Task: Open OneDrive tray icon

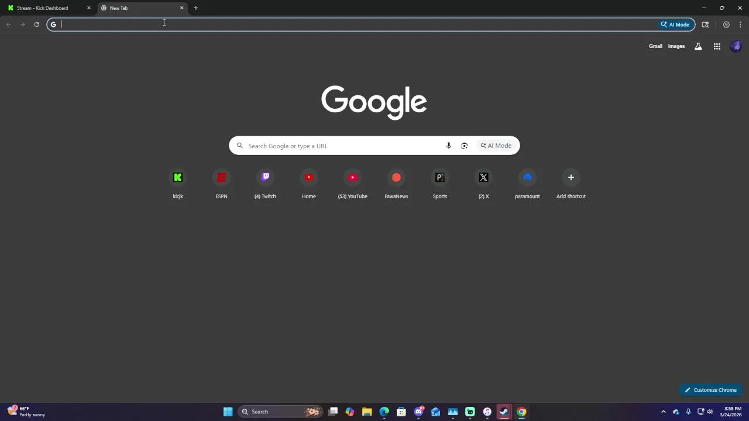Action: point(676,412)
